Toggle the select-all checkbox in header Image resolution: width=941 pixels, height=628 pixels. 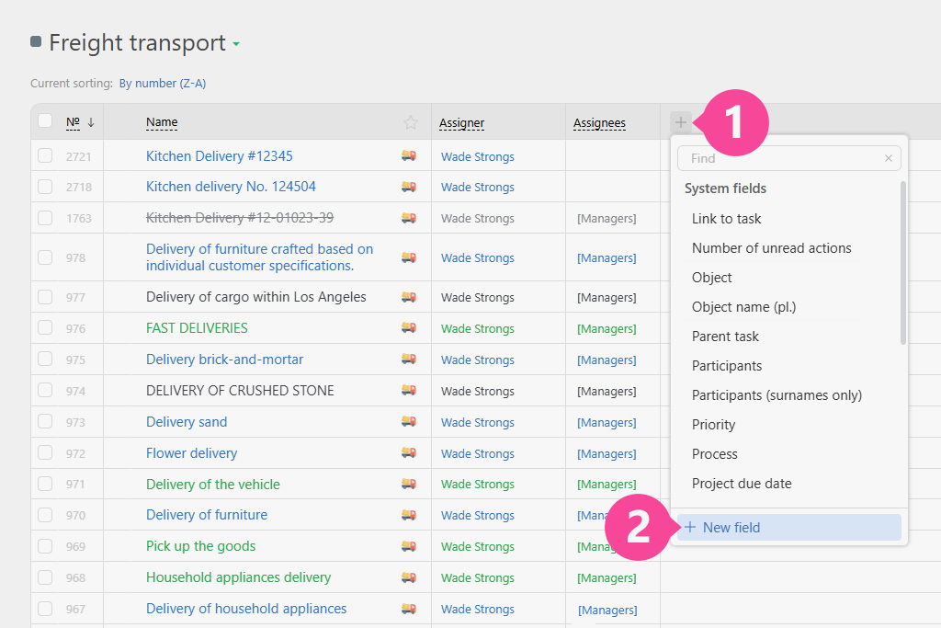pyautogui.click(x=45, y=120)
